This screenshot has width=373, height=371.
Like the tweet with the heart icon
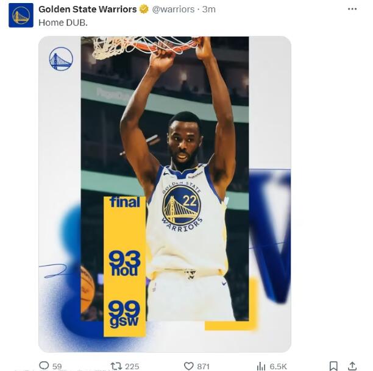point(188,366)
